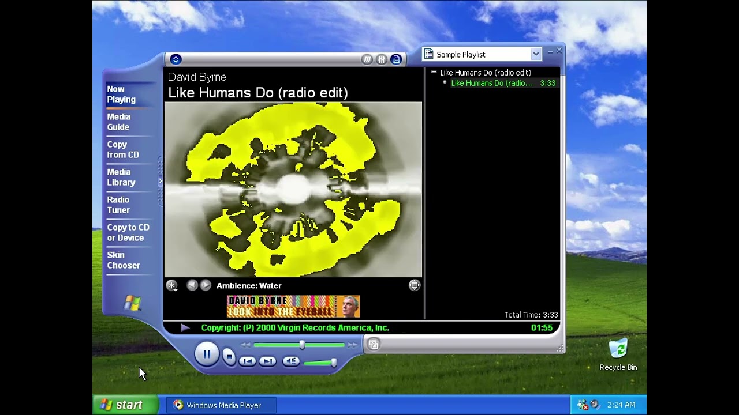Viewport: 739px width, 415px height.
Task: Skip to the next track
Action: click(267, 361)
